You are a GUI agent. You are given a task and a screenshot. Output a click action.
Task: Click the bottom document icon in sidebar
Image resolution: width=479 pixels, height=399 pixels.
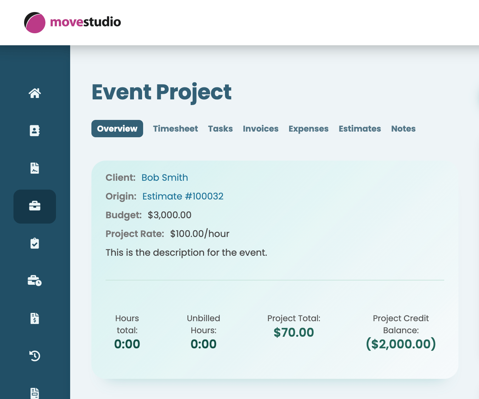[35, 393]
